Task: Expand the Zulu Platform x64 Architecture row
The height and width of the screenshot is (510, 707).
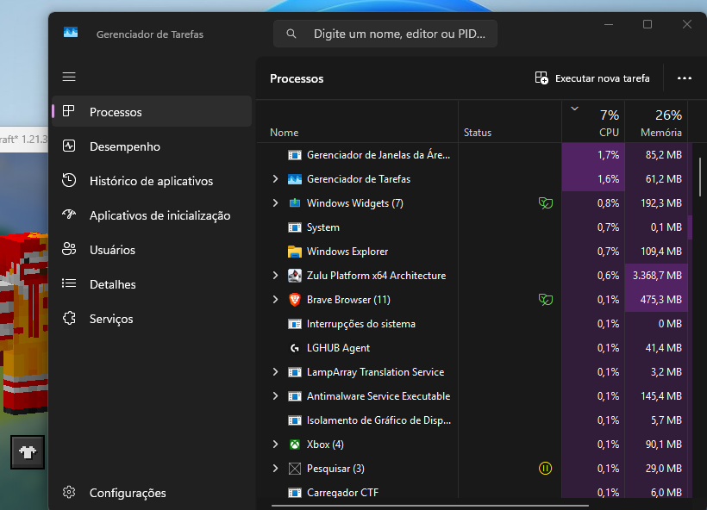Action: click(275, 276)
